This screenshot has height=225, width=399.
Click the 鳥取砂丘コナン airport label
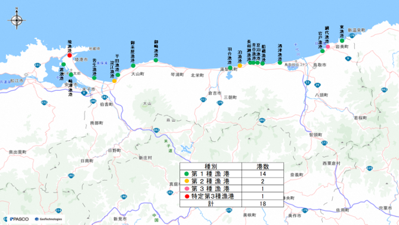coord(296,65)
